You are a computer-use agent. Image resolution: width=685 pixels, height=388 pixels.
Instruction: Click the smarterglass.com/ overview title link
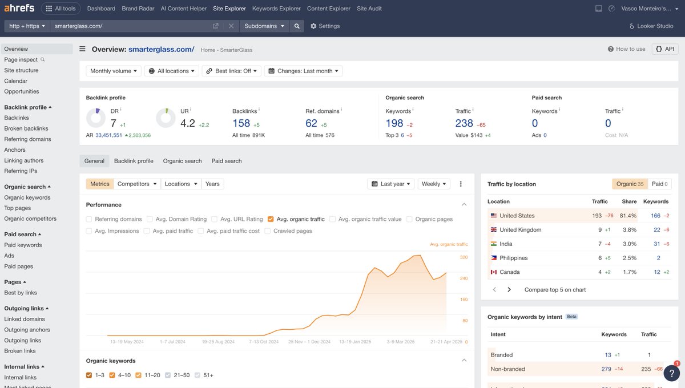coord(161,50)
